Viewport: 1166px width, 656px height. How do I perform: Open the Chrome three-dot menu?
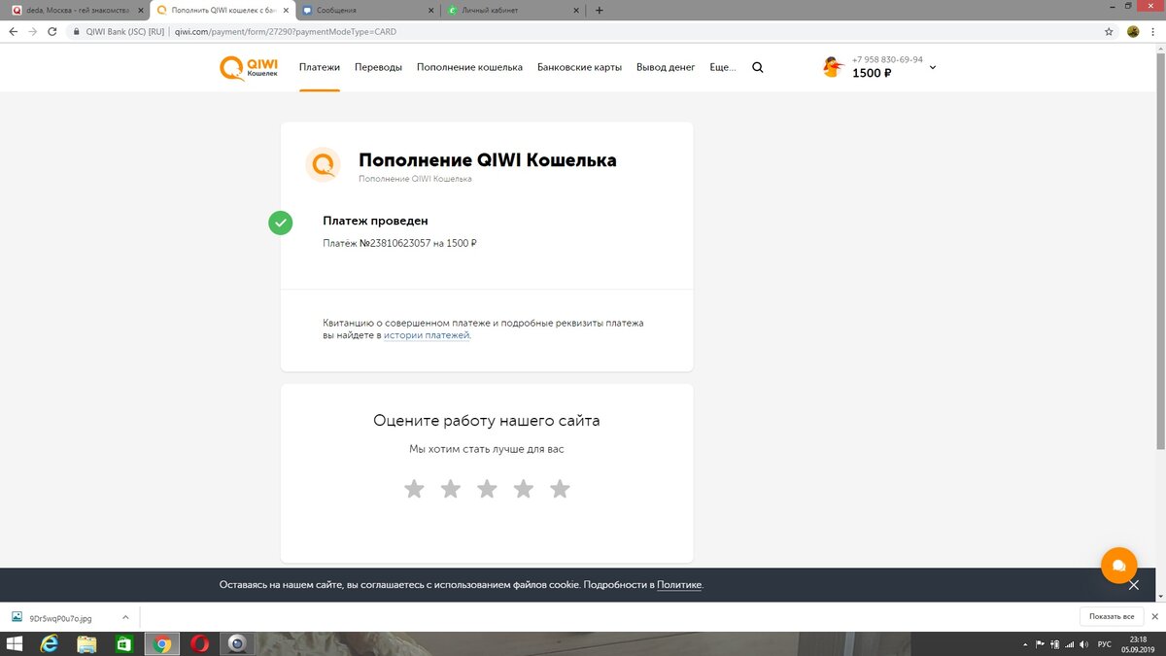click(x=1153, y=31)
